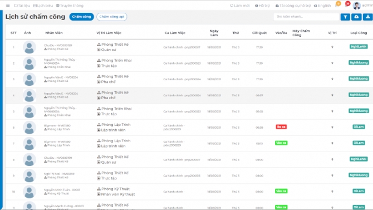This screenshot has width=373, height=210.
Task: Click the Ra ca badge in row 6
Action: pyautogui.click(x=281, y=127)
